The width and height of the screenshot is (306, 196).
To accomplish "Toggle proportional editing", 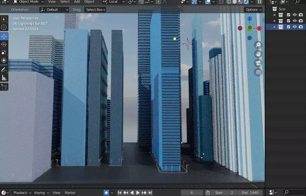I will tap(158, 2).
